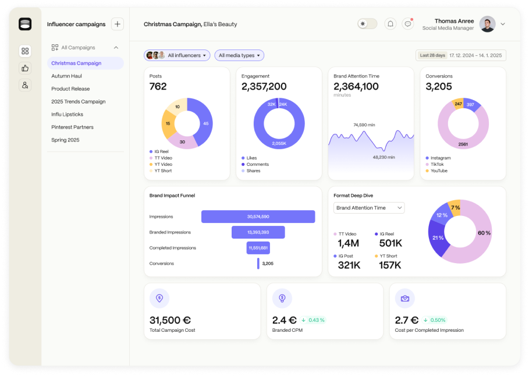Viewport: 529px width, 376px height.
Task: Click the Cost per Completed Impression icon
Action: coord(404,298)
